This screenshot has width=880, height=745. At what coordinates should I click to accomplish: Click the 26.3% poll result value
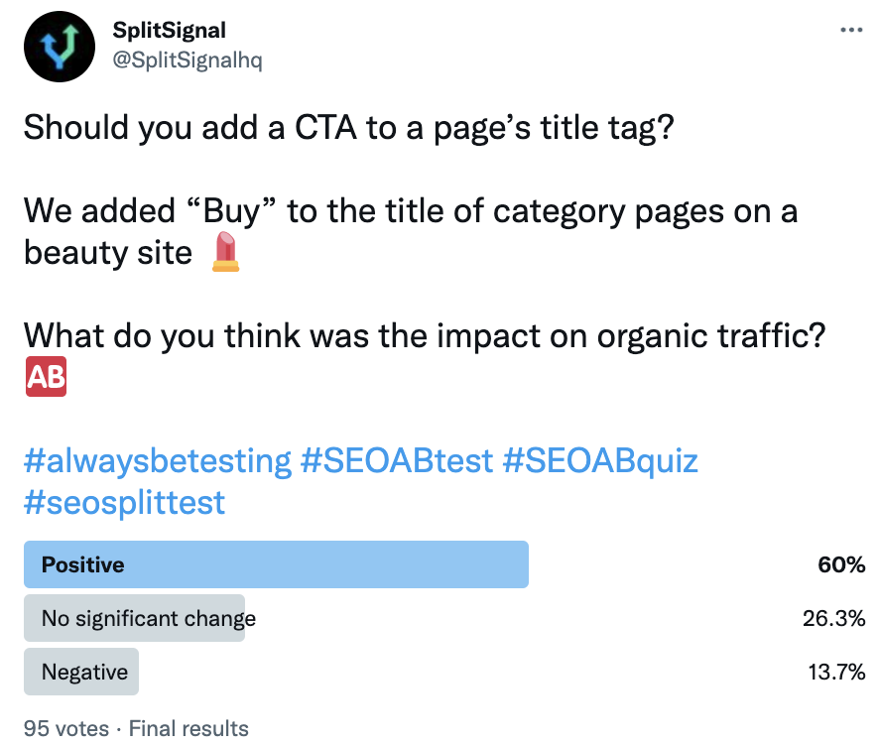(833, 619)
